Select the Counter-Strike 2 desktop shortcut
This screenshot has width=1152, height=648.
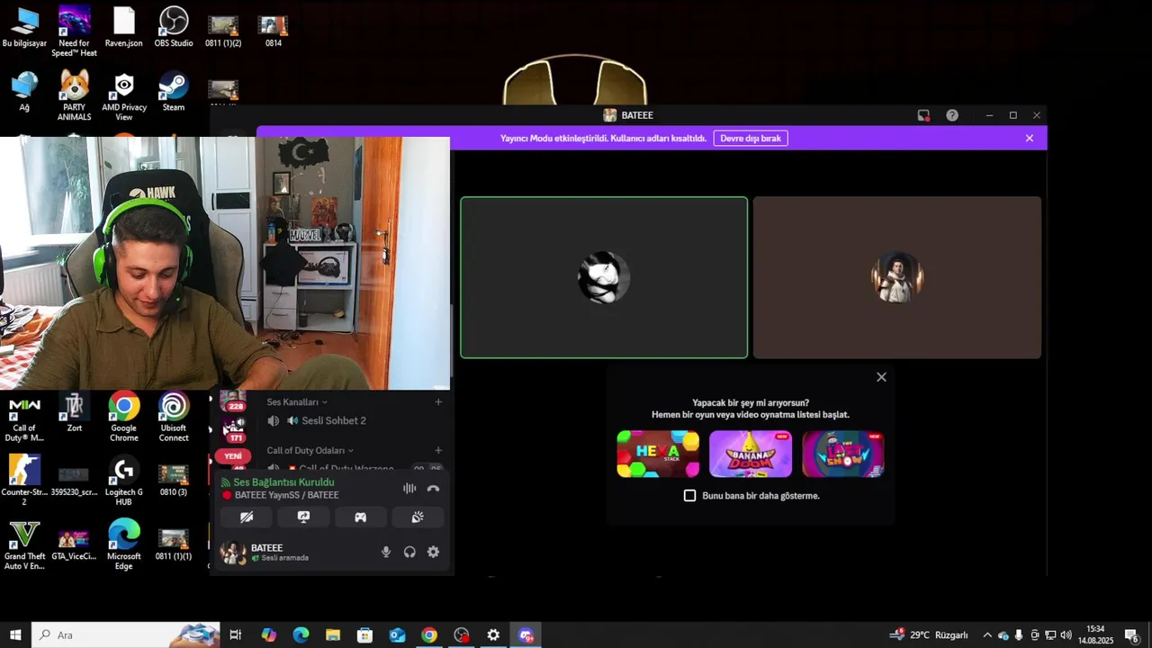click(x=24, y=481)
